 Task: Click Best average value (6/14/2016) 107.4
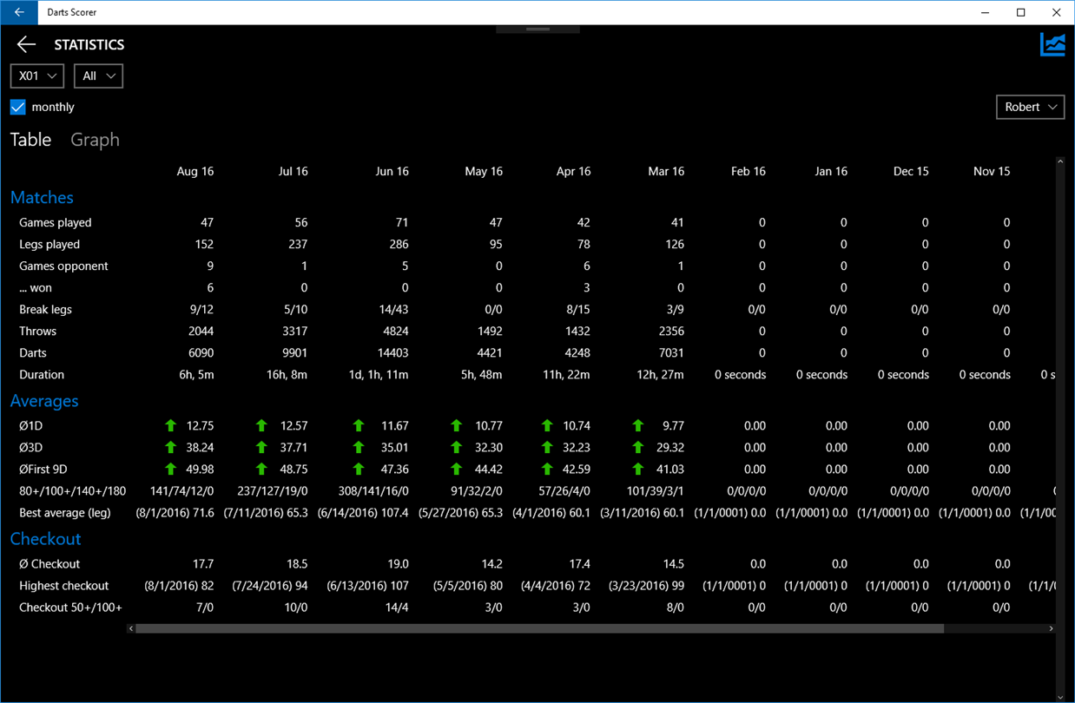point(363,513)
